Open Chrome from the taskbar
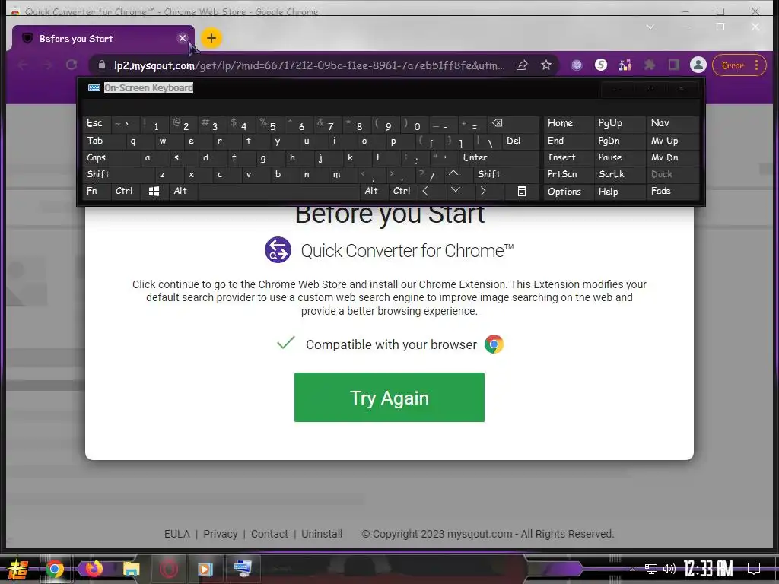Screen dimensions: 779x584 55,569
